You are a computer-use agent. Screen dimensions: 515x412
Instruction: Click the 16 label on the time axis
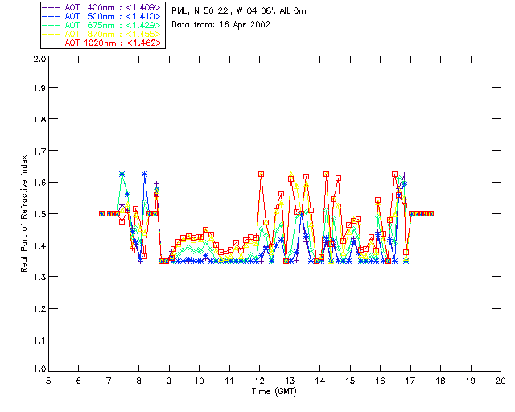click(x=380, y=381)
